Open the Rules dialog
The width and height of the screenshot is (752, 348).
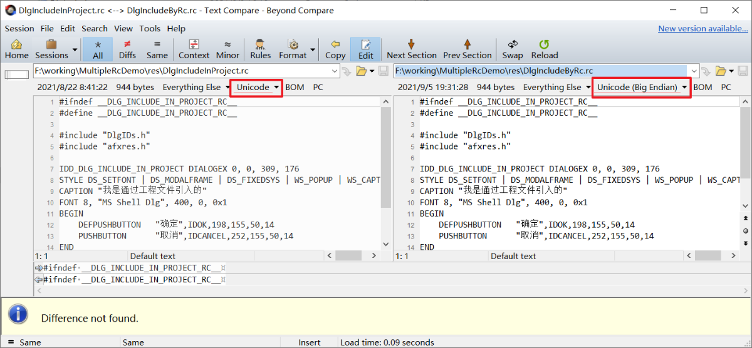[260, 49]
